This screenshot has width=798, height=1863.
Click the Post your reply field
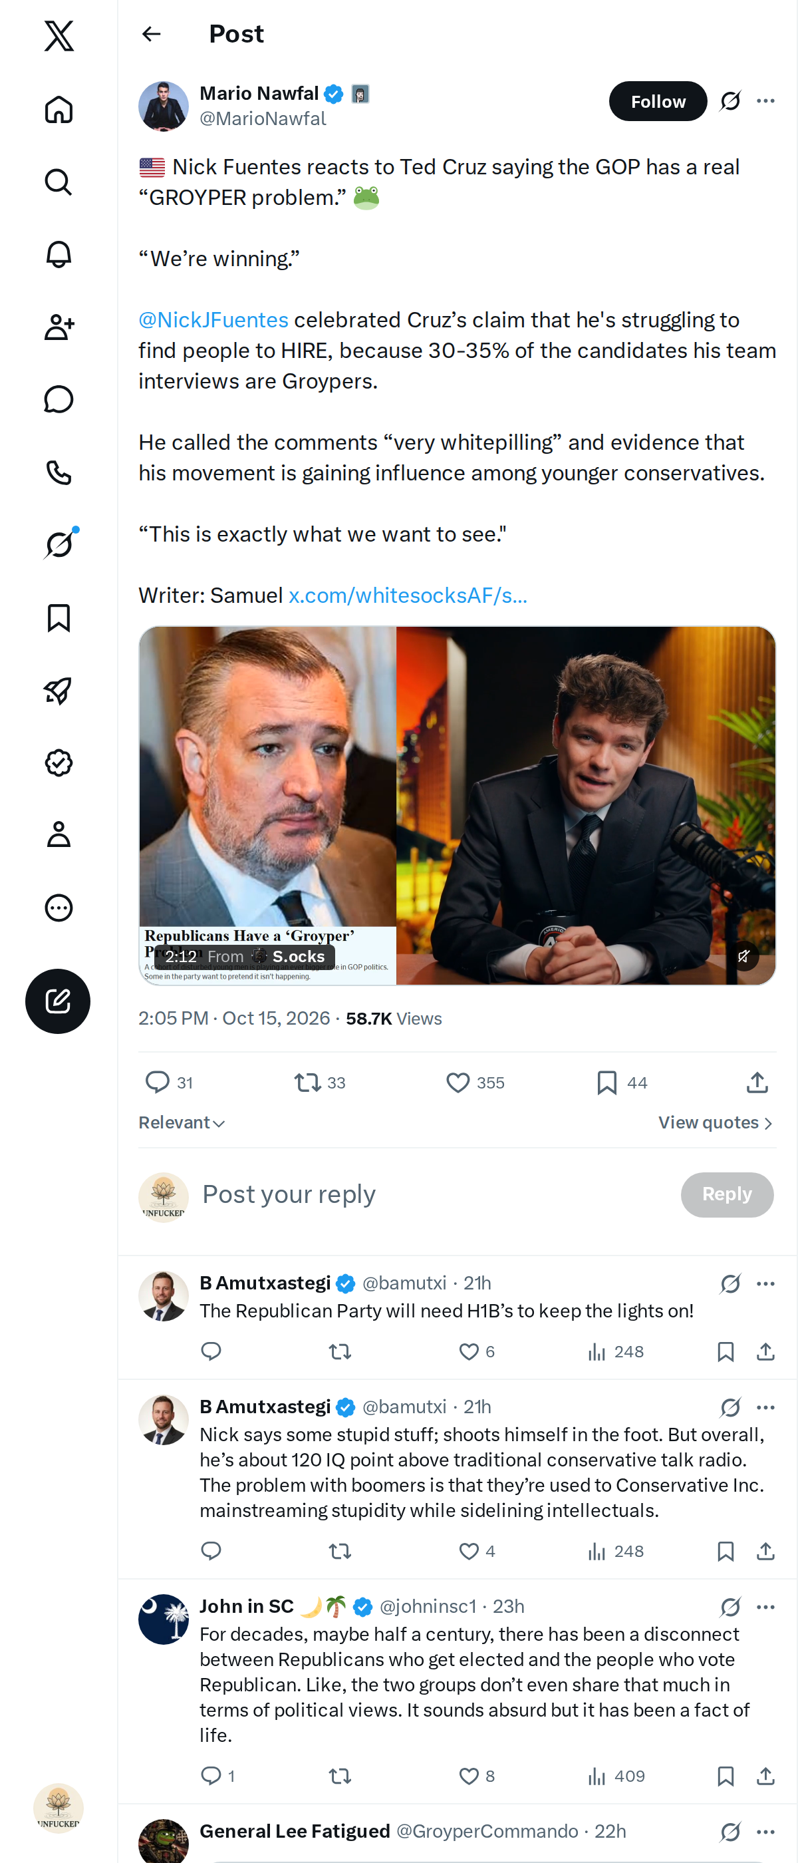pos(434,1194)
